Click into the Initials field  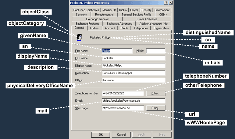155,51
